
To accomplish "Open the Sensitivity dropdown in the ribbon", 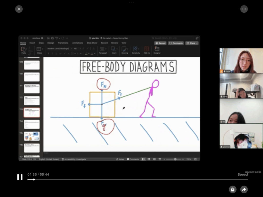I will pos(136,49).
